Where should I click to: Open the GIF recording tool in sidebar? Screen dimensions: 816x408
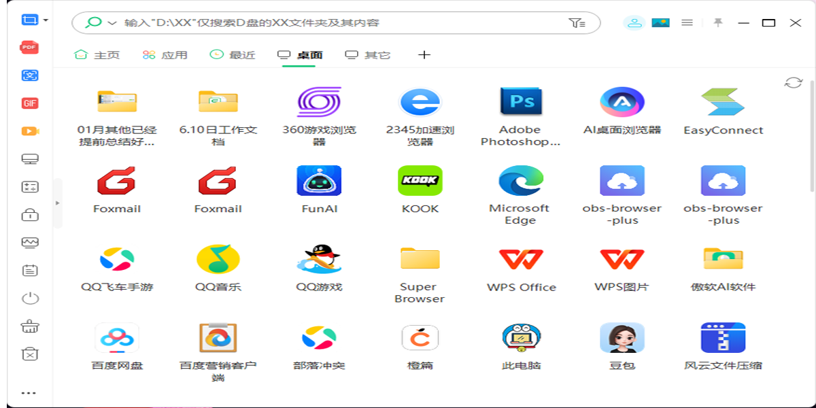click(29, 103)
